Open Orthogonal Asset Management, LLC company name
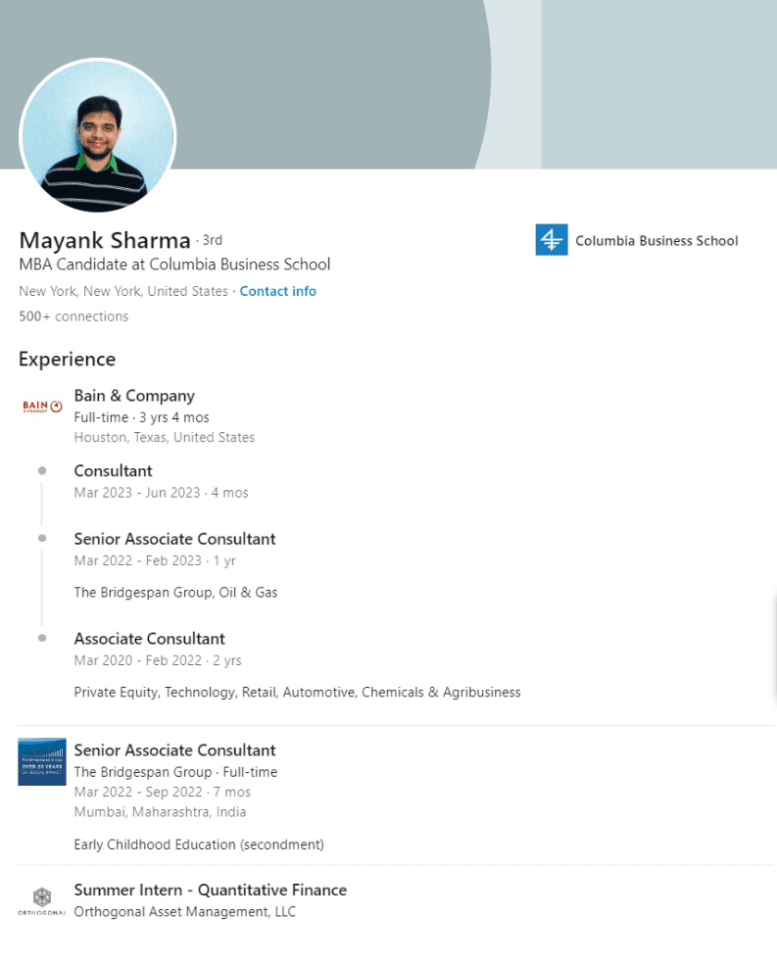The image size is (777, 965). (x=184, y=912)
